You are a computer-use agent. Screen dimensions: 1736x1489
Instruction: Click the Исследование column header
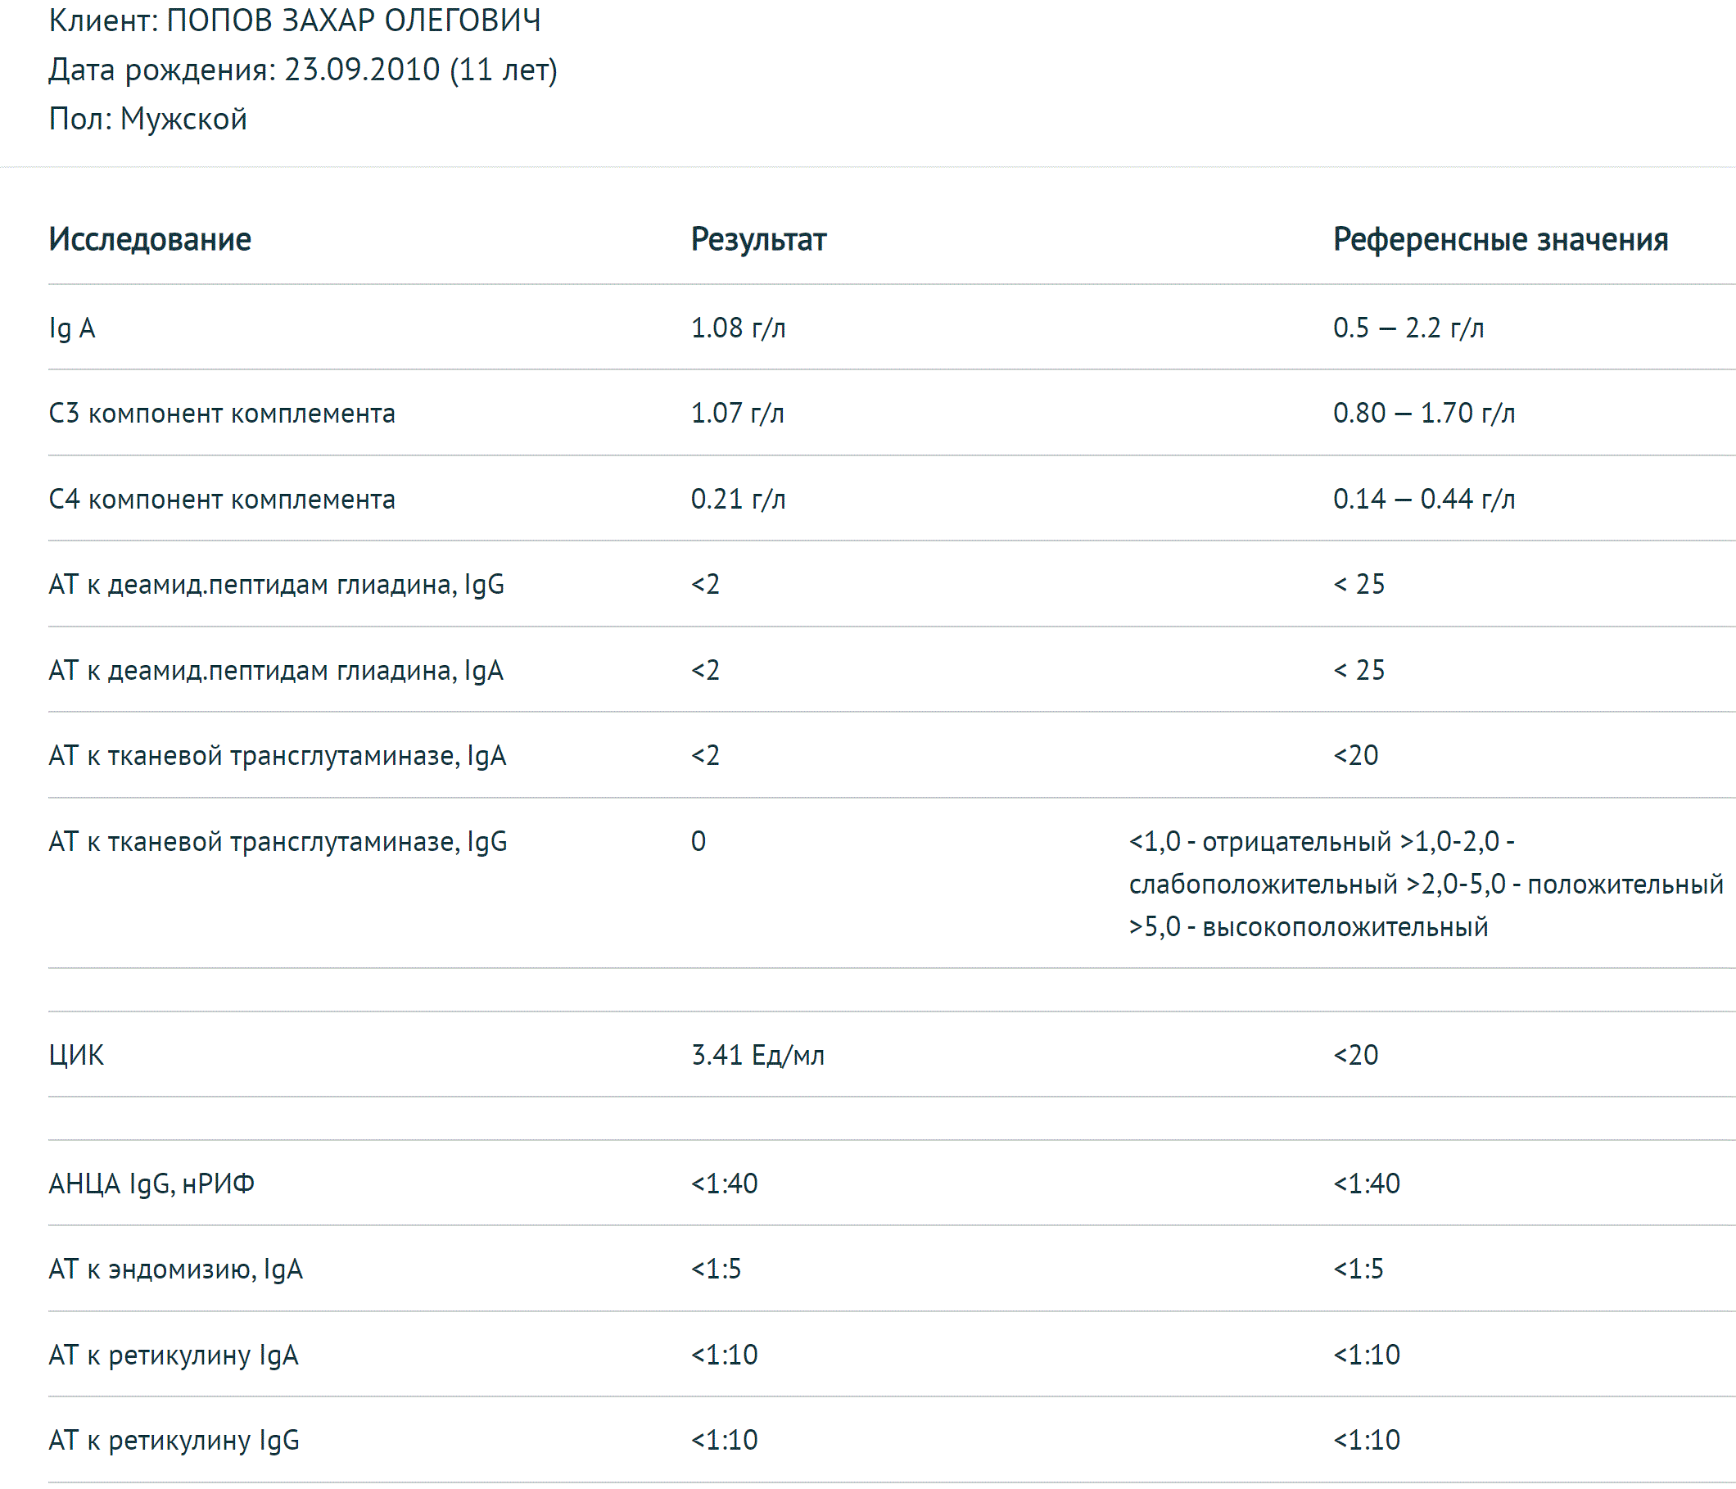tap(150, 240)
